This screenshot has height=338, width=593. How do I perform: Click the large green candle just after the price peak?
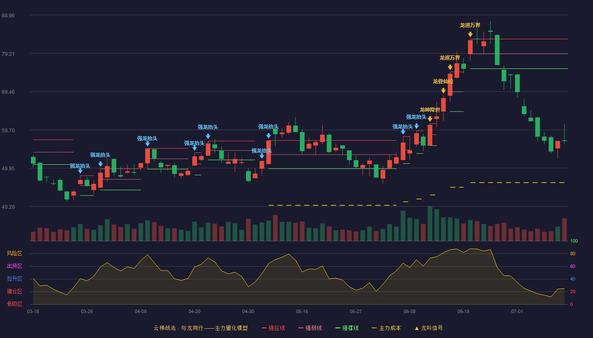click(497, 50)
